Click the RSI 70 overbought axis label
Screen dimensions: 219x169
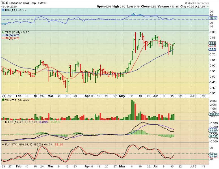211,15
